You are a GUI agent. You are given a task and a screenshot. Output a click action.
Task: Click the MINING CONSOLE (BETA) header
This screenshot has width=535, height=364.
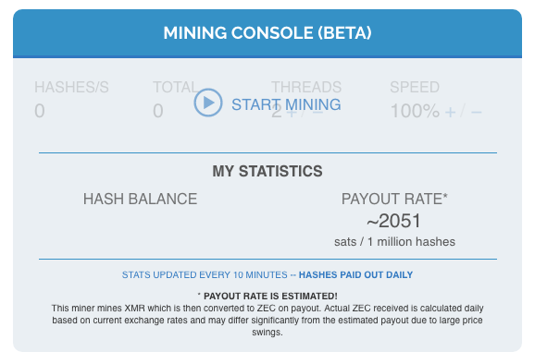coord(267,33)
